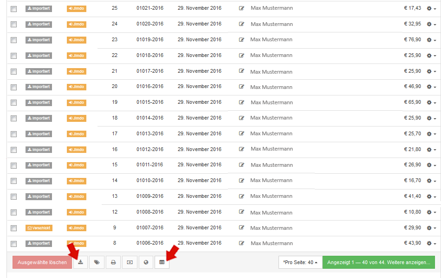Click the tags icon in bottom toolbar
441x278 pixels.
pyautogui.click(x=97, y=262)
